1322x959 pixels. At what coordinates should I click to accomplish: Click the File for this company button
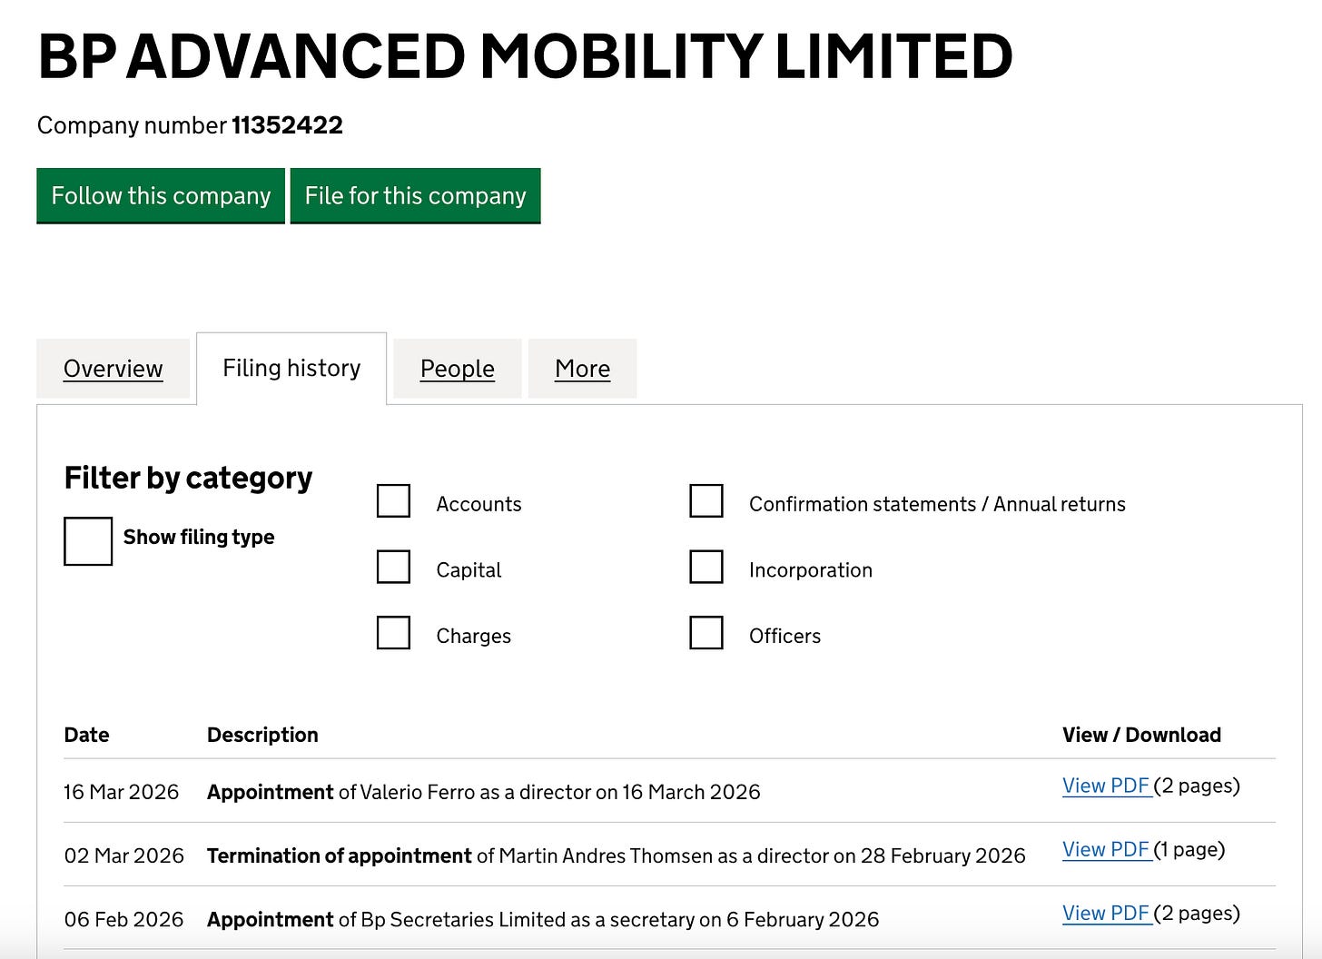click(x=416, y=195)
